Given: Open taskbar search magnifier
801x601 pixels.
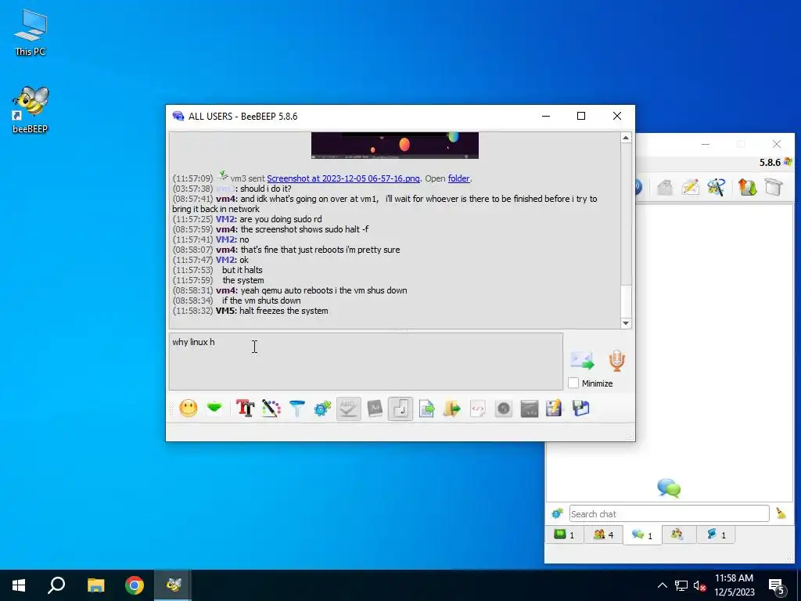Looking at the screenshot, I should point(56,585).
